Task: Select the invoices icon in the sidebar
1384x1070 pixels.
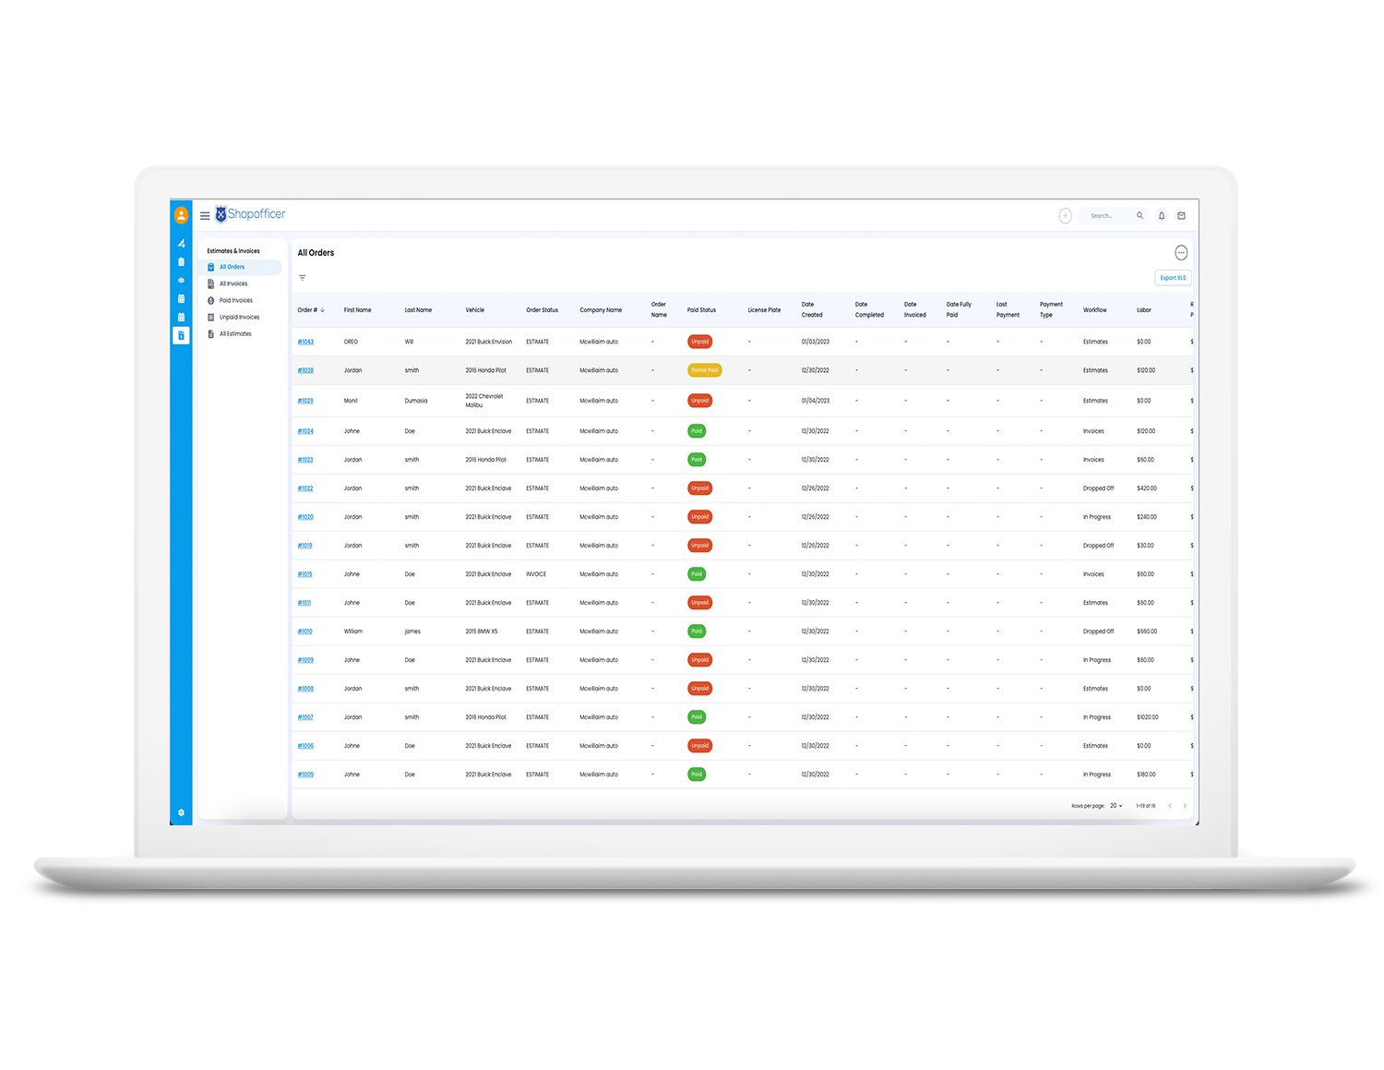Action: (x=181, y=334)
